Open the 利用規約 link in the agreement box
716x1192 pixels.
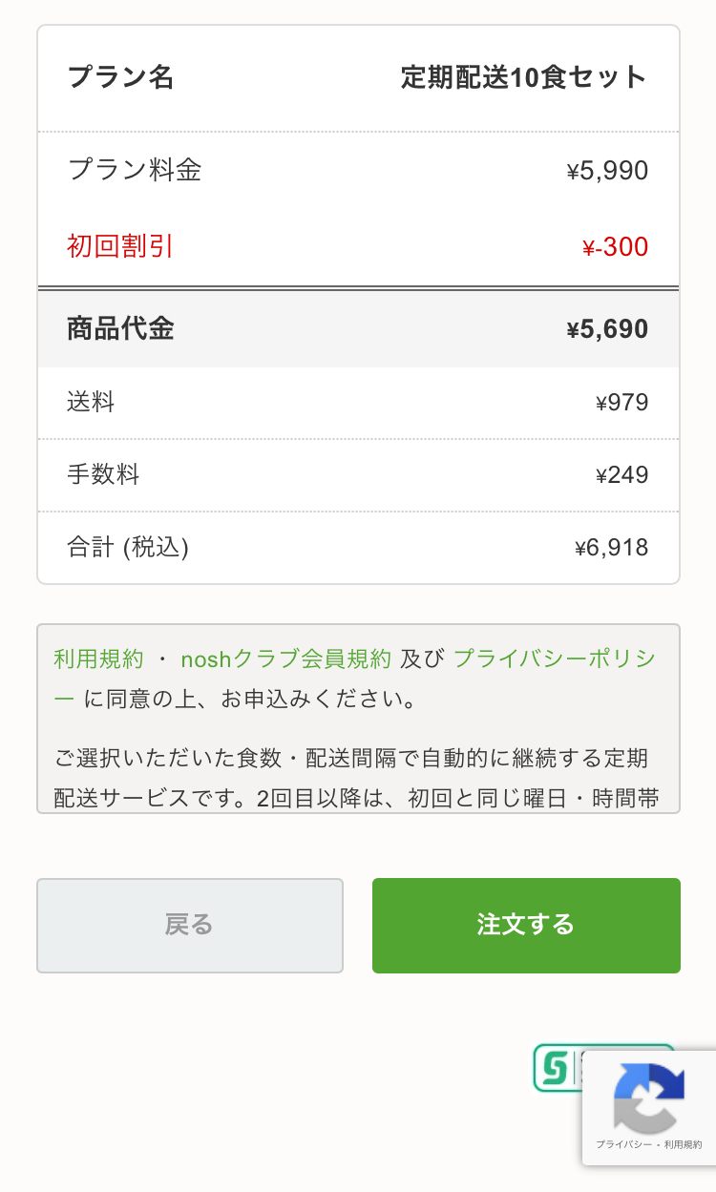coord(98,659)
